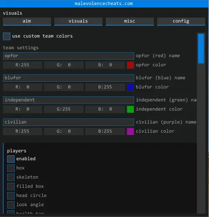Click the blufor color G value field
The height and width of the screenshot is (217, 209).
point(64,87)
